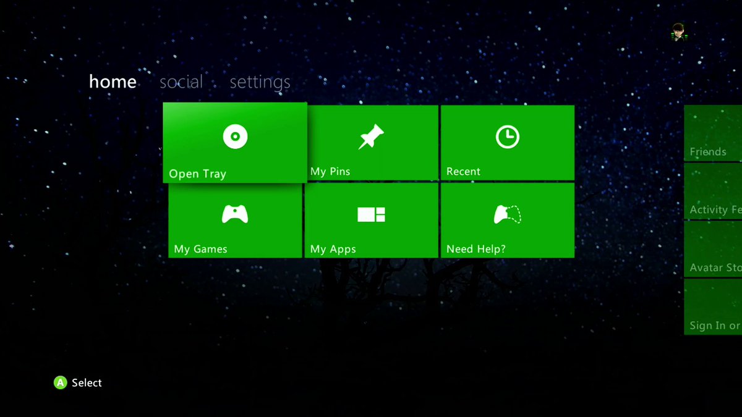The width and height of the screenshot is (742, 417).
Task: Click the My Games label
Action: tap(200, 250)
